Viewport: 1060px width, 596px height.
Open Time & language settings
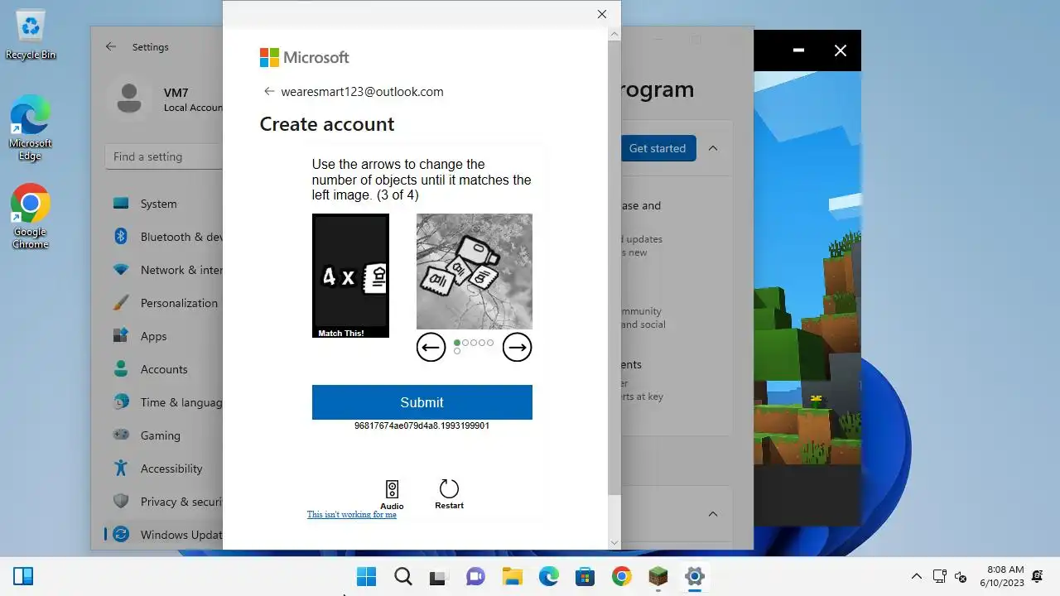coord(166,402)
